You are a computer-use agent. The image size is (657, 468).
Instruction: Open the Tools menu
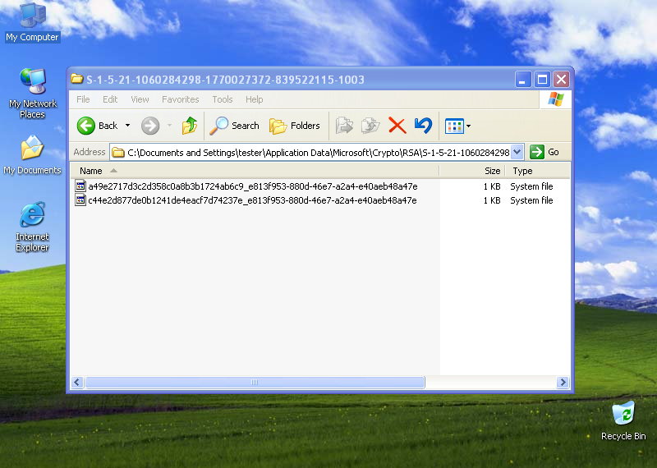(222, 99)
